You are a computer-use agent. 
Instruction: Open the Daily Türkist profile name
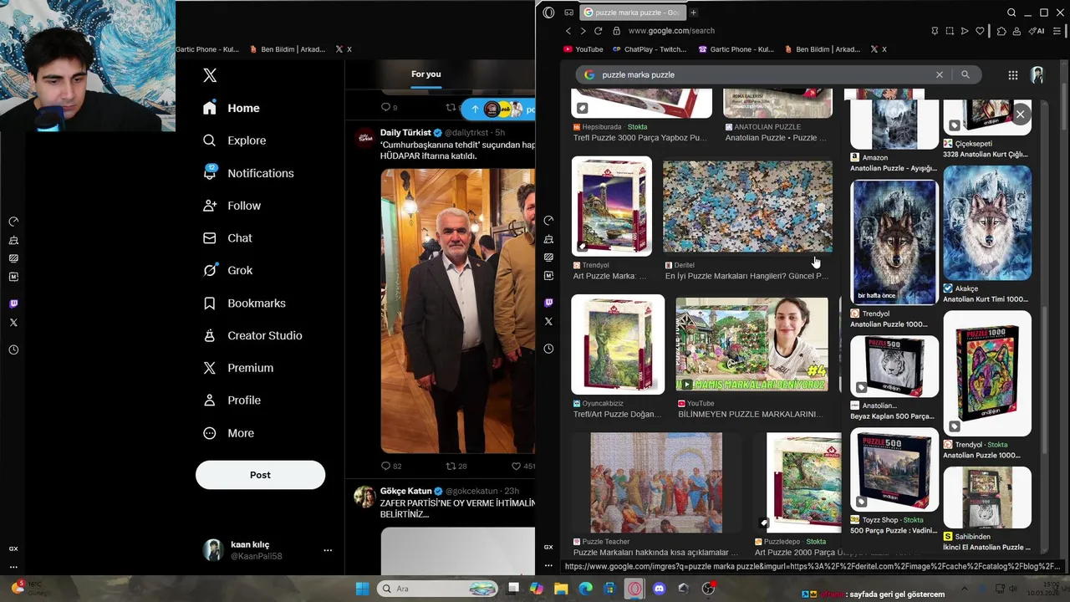click(x=405, y=132)
